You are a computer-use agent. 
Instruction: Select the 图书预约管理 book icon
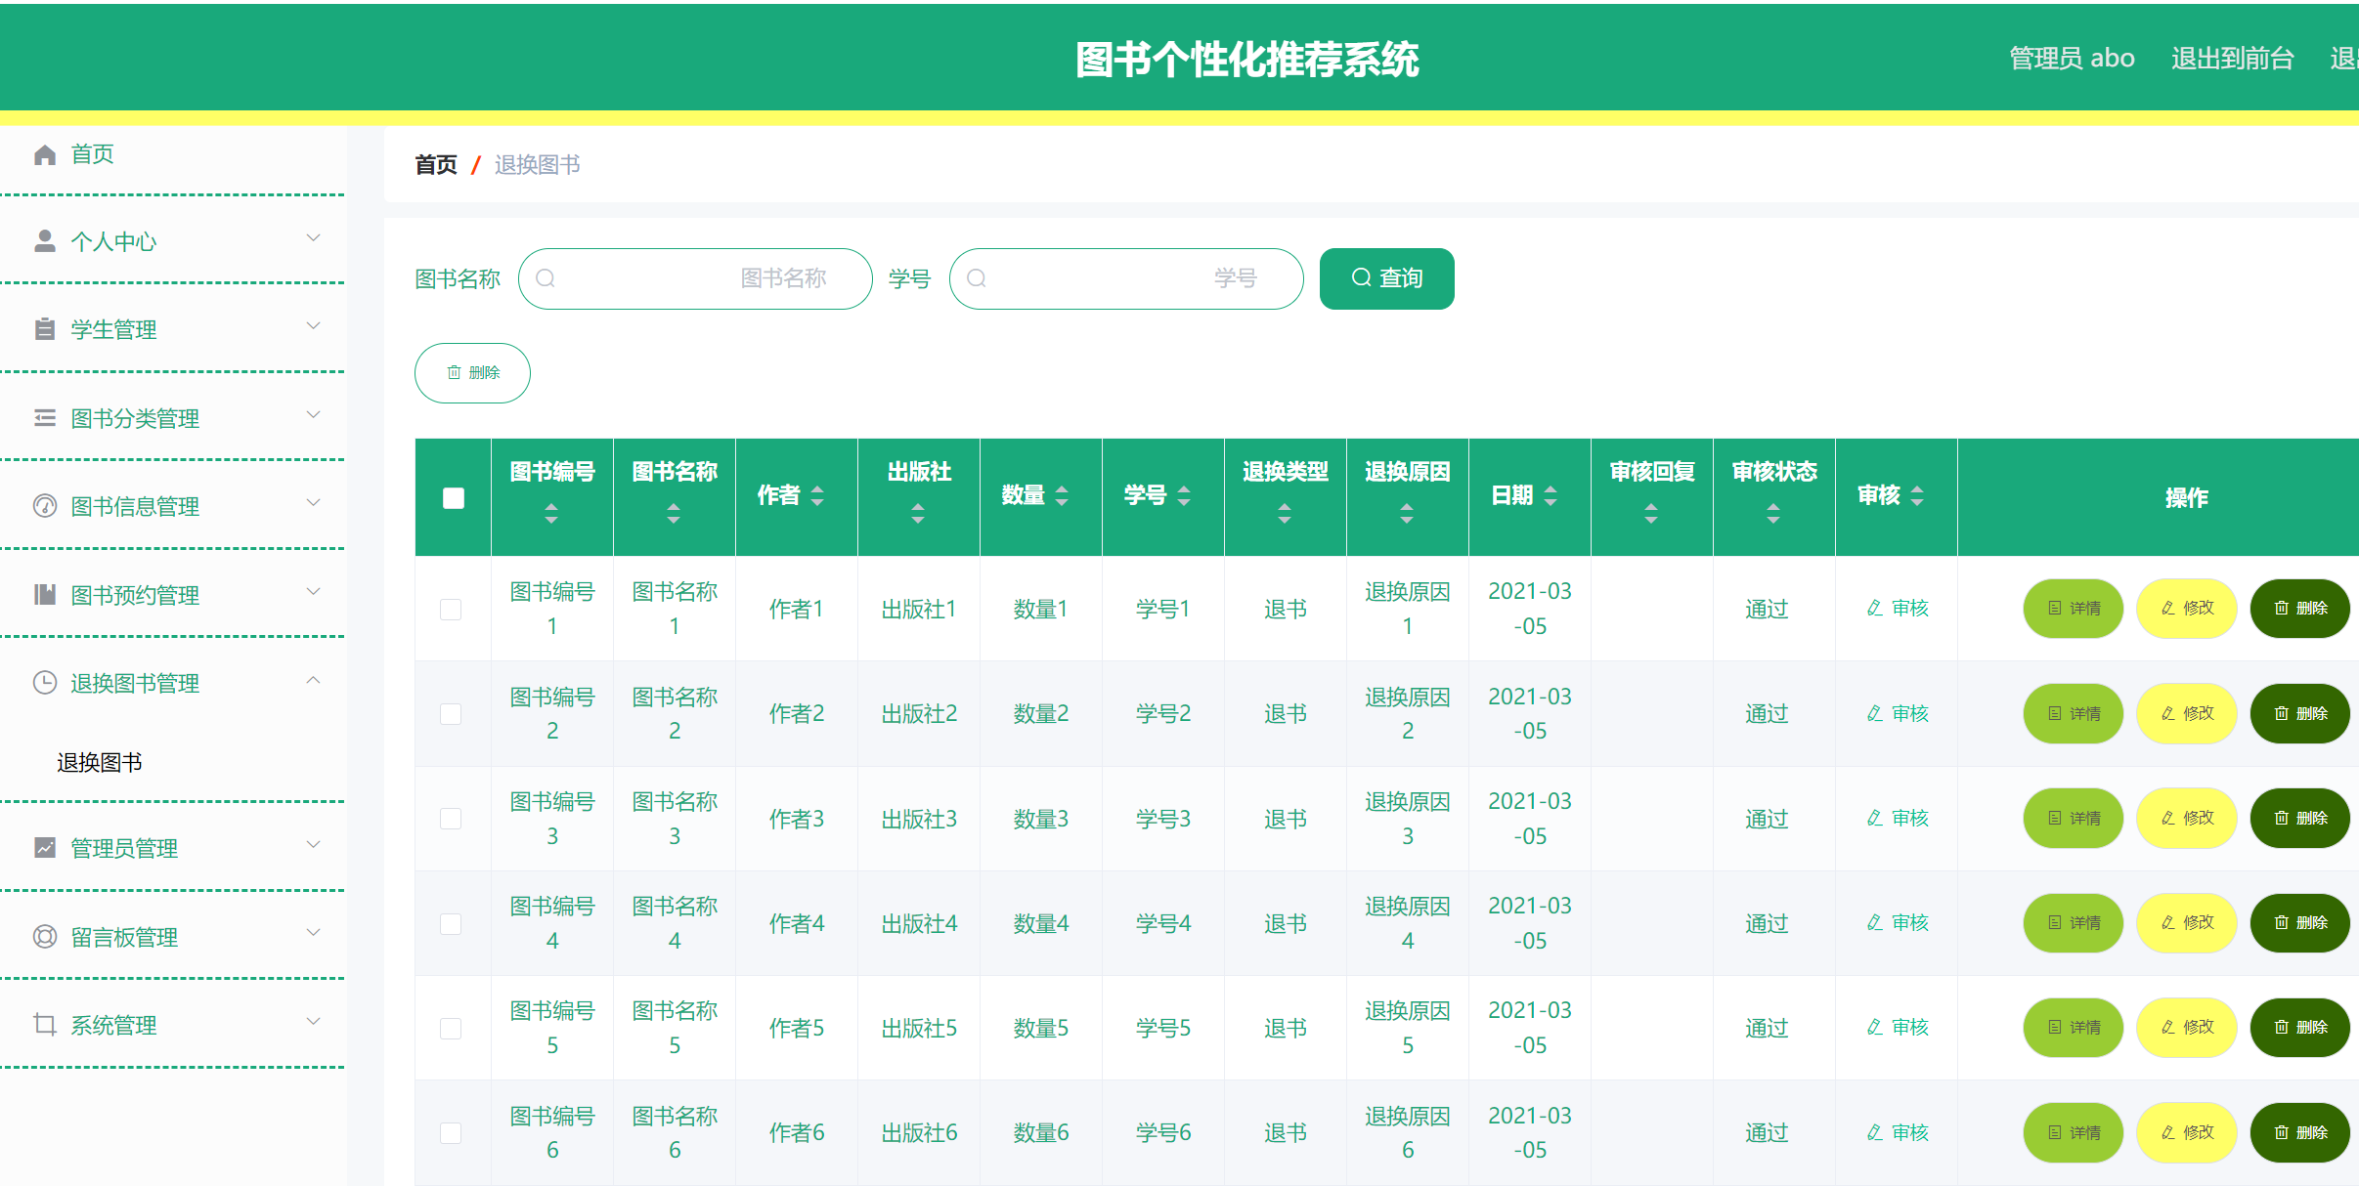(x=45, y=594)
